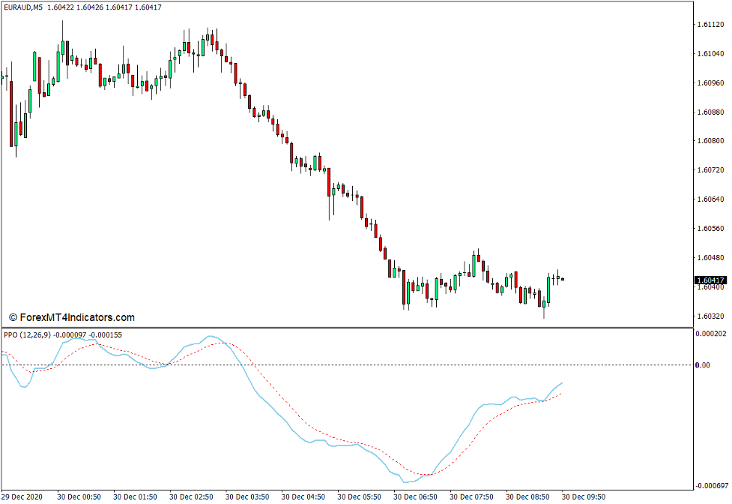
Task: Select the PPO (12,26,9) indicator label
Action: (30, 337)
